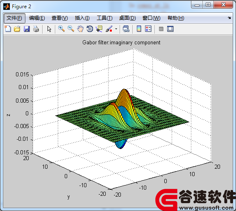Click the Link Plot icon
The height and width of the screenshot is (211, 236).
coord(126,29)
